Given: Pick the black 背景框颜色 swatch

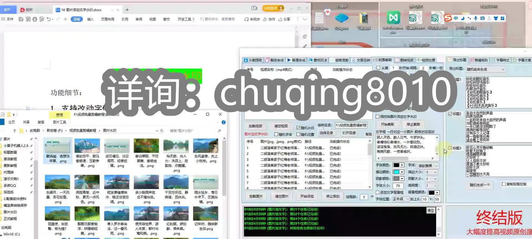Looking at the screenshot, I should [x=431, y=192].
